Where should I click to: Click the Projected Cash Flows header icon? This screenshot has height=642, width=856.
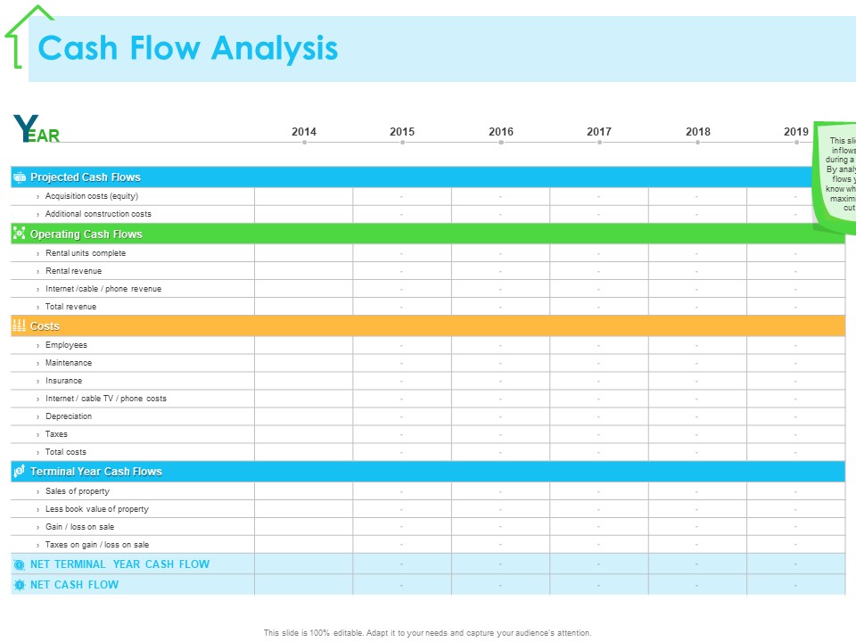pos(20,177)
